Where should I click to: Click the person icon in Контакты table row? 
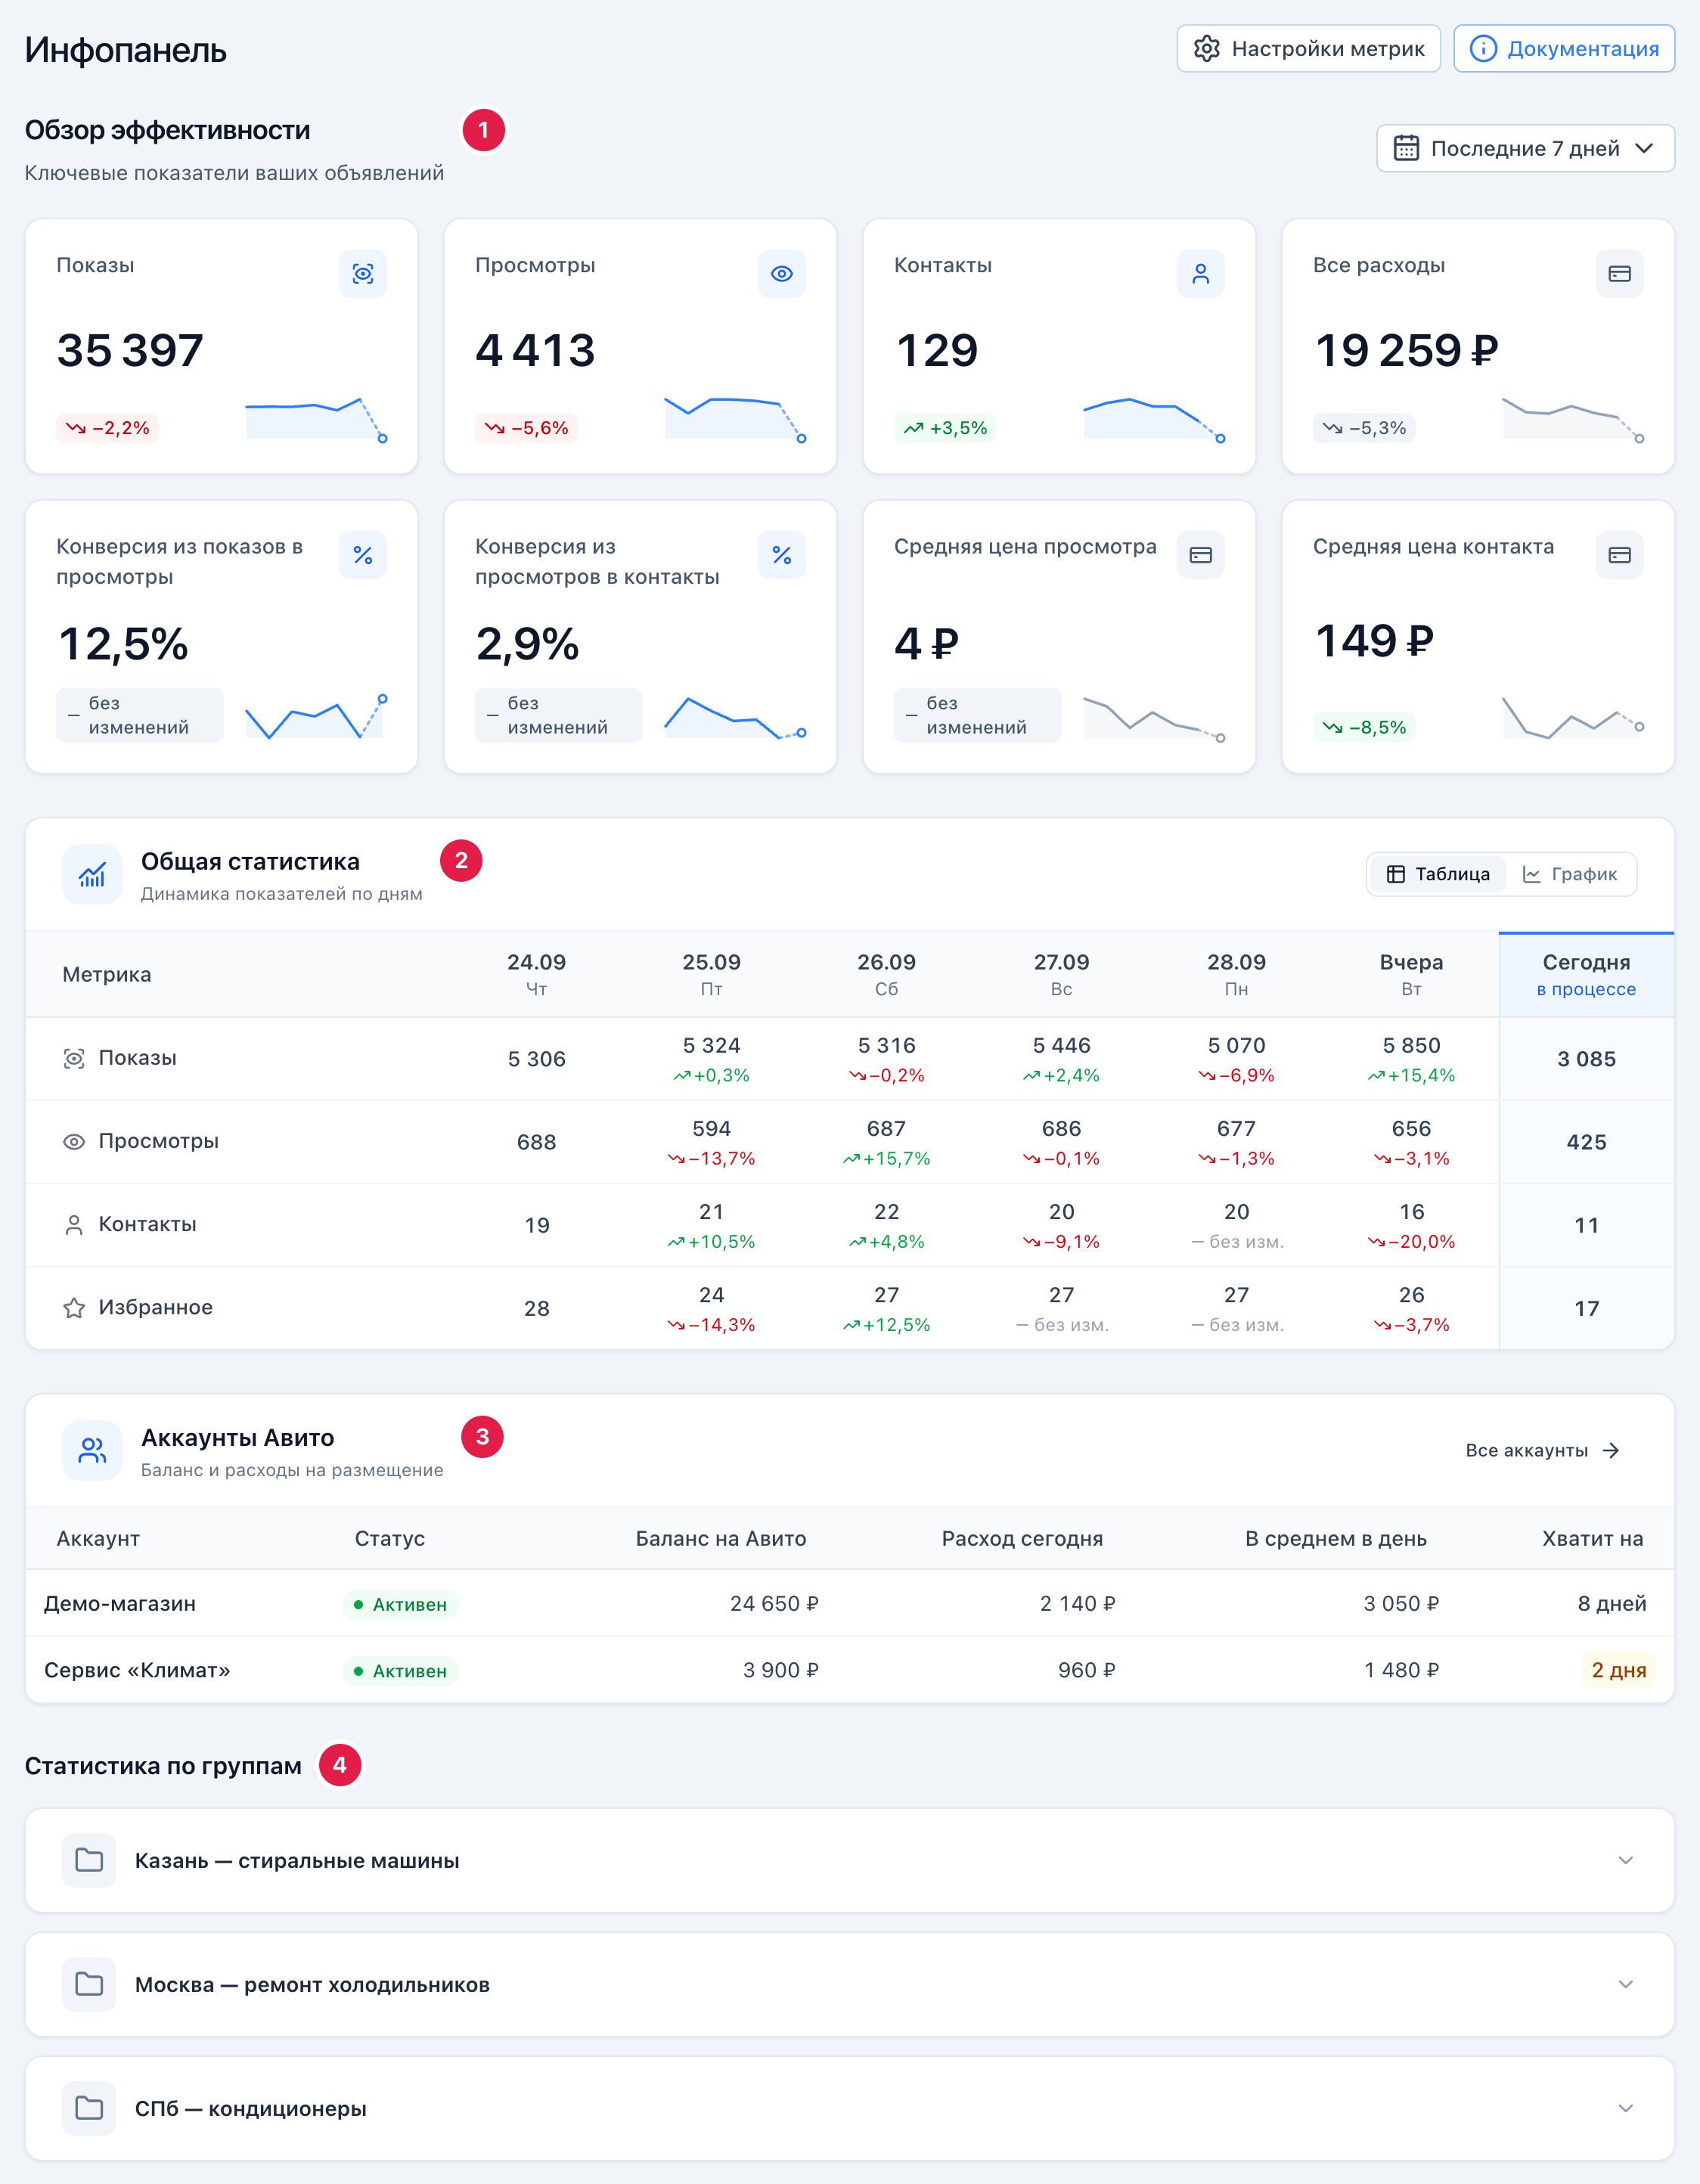point(74,1225)
